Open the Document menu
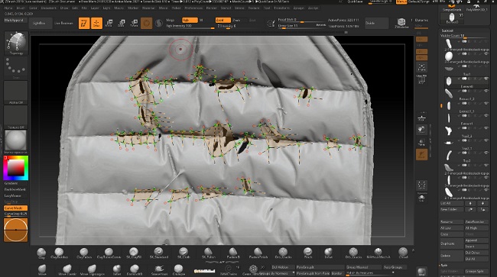Image resolution: width=497 pixels, height=277 pixels. (x=48, y=8)
